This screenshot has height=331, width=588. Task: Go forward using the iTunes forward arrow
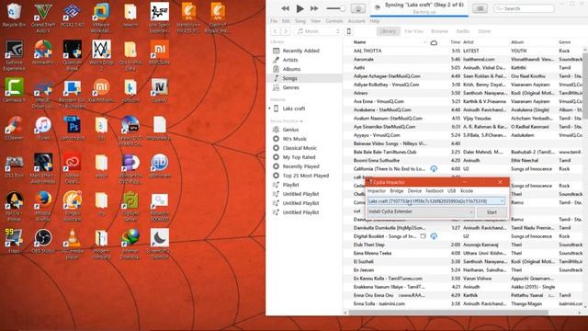[285, 31]
